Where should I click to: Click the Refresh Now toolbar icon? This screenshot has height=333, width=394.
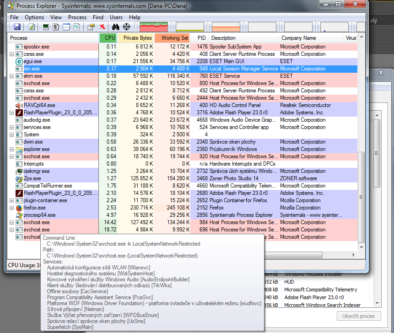pos(32,27)
